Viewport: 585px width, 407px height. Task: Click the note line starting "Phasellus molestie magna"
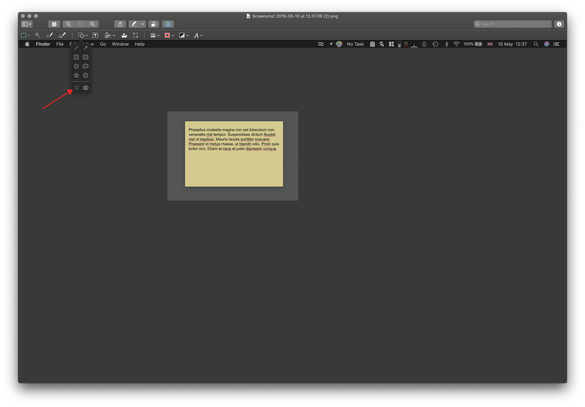point(231,130)
